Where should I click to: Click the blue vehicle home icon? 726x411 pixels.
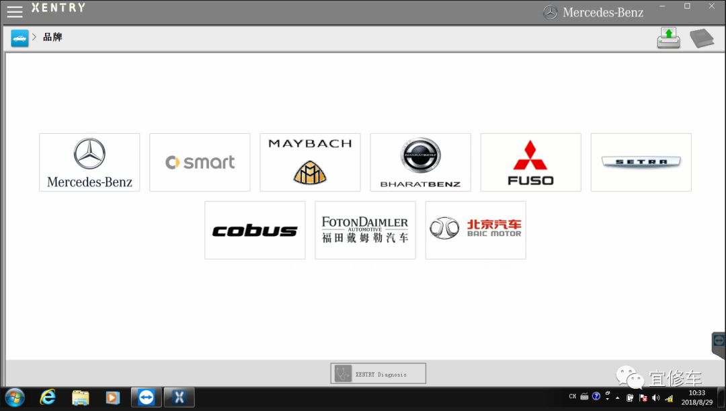pos(19,38)
